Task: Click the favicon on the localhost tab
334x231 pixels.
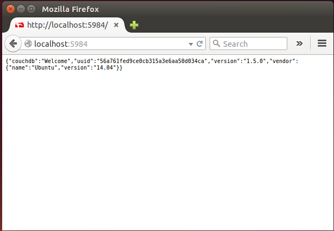Action: pyautogui.click(x=20, y=25)
